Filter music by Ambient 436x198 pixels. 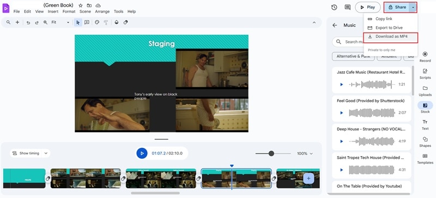coord(389,57)
